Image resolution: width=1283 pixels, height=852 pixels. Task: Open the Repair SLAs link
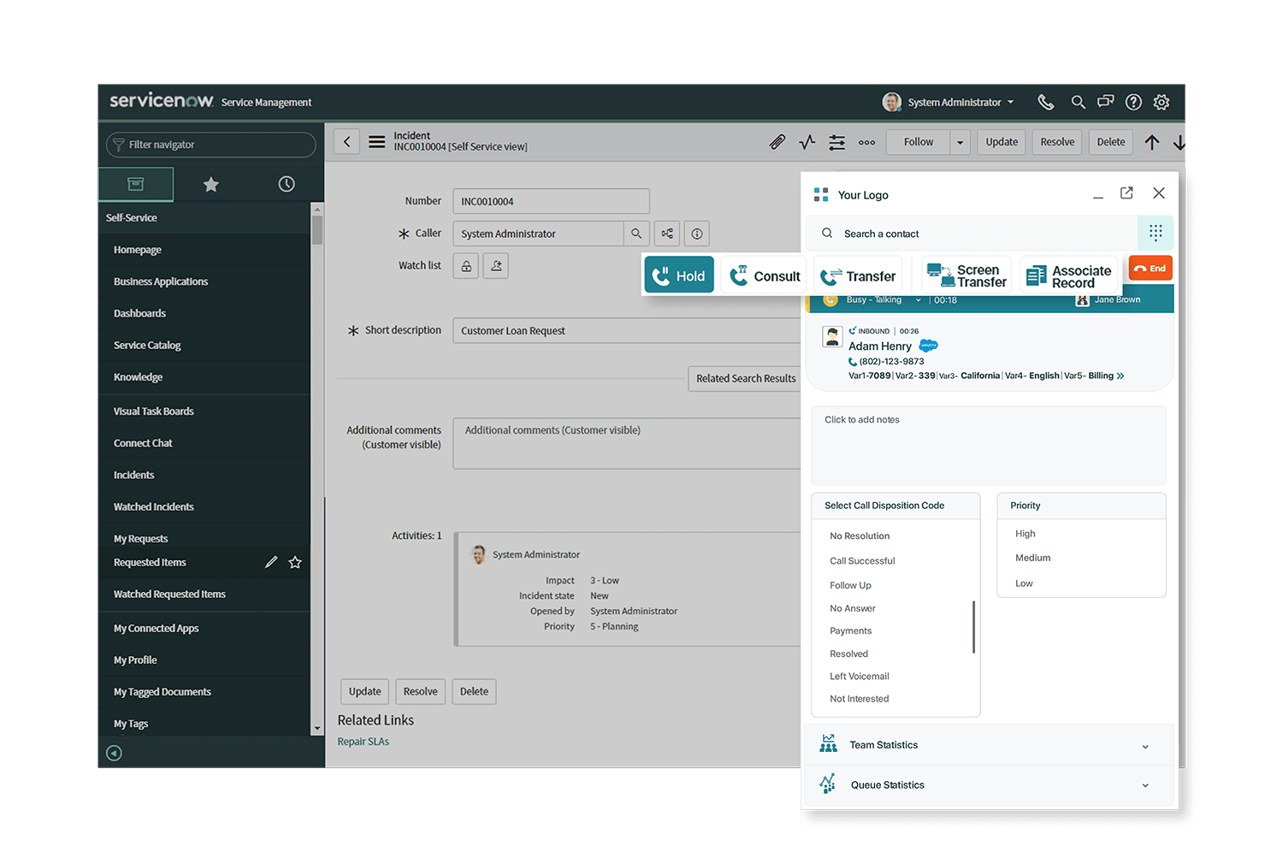pyautogui.click(x=363, y=742)
